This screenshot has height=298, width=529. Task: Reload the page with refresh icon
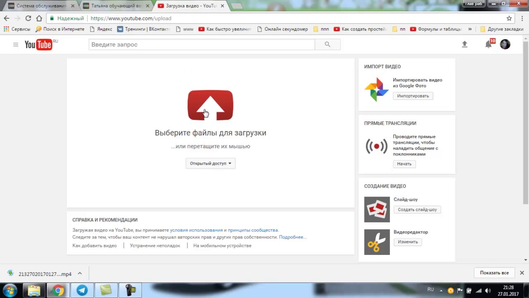pyautogui.click(x=28, y=18)
